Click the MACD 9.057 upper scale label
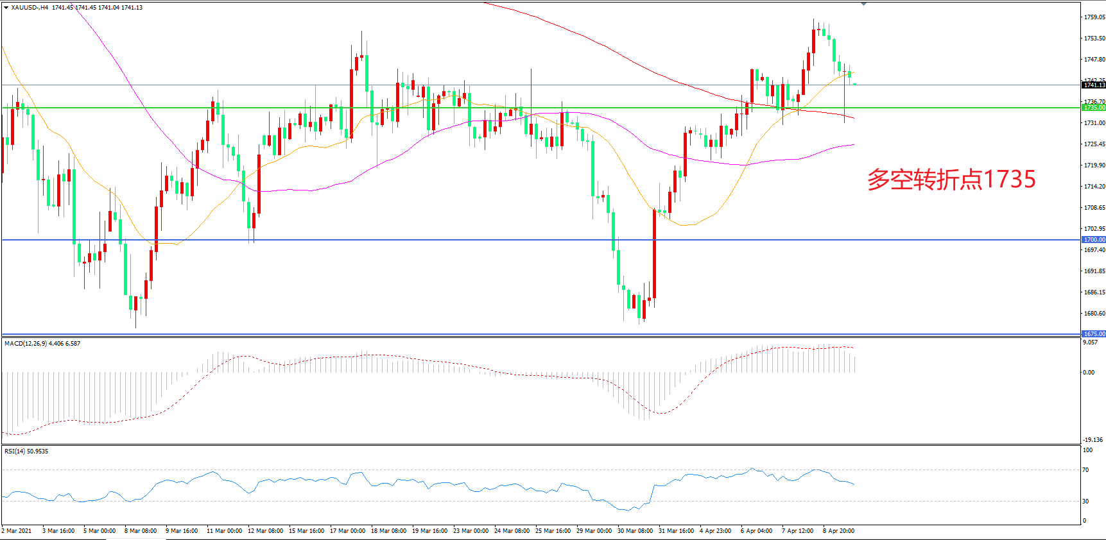1106x540 pixels. tap(1089, 342)
